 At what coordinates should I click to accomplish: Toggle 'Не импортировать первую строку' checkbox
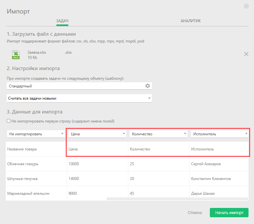coord(9,121)
